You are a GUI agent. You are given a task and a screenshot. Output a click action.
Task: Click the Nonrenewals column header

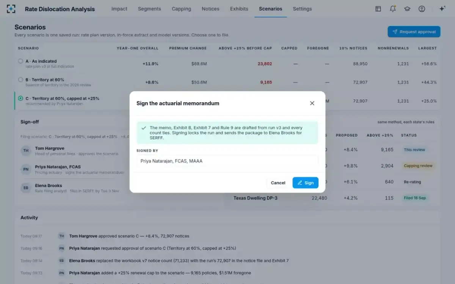pos(393,48)
